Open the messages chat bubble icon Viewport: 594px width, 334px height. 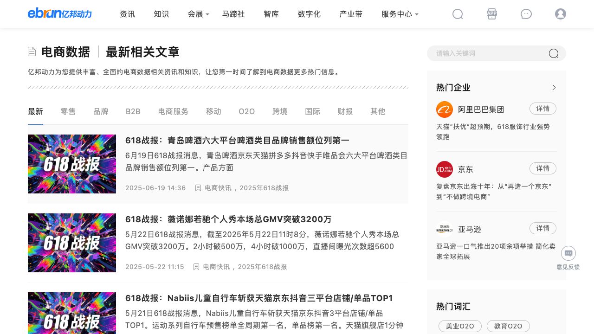pyautogui.click(x=526, y=14)
